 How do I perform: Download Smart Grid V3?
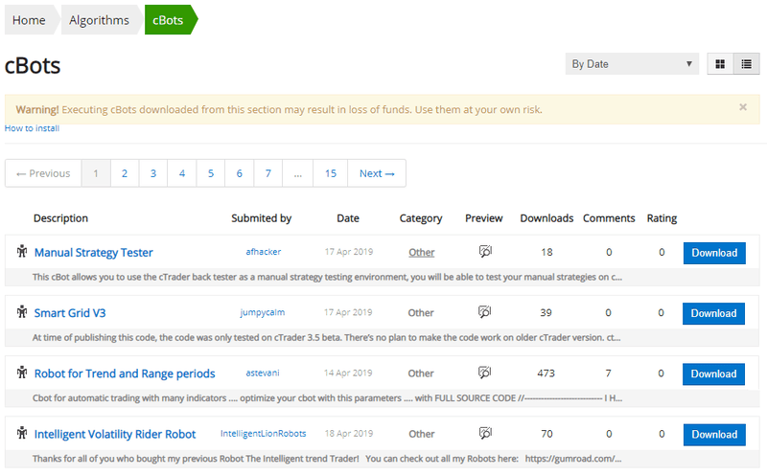tap(713, 314)
